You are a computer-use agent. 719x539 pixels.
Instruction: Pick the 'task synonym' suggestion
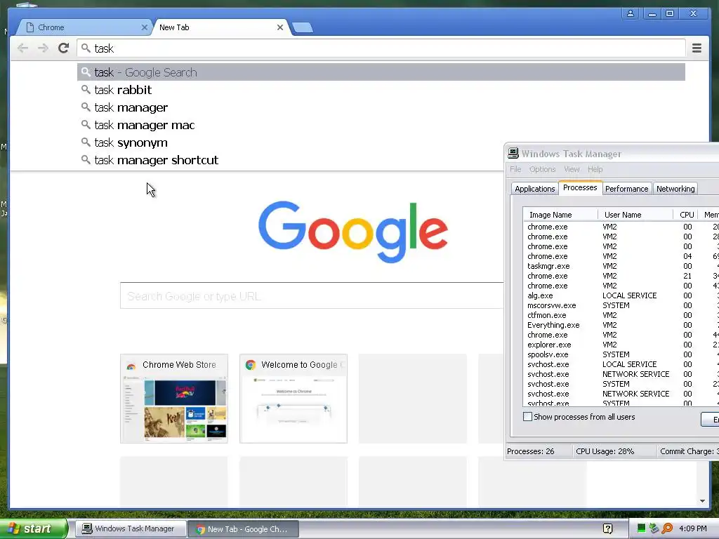381,142
